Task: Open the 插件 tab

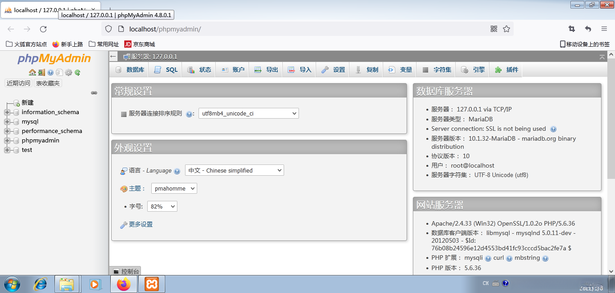Action: click(x=506, y=70)
